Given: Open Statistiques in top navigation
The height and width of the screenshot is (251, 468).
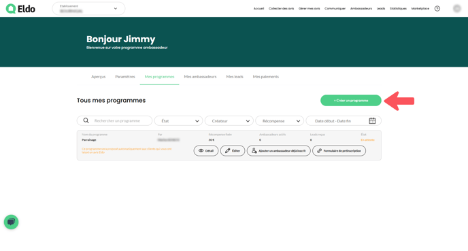Looking at the screenshot, I should [398, 9].
